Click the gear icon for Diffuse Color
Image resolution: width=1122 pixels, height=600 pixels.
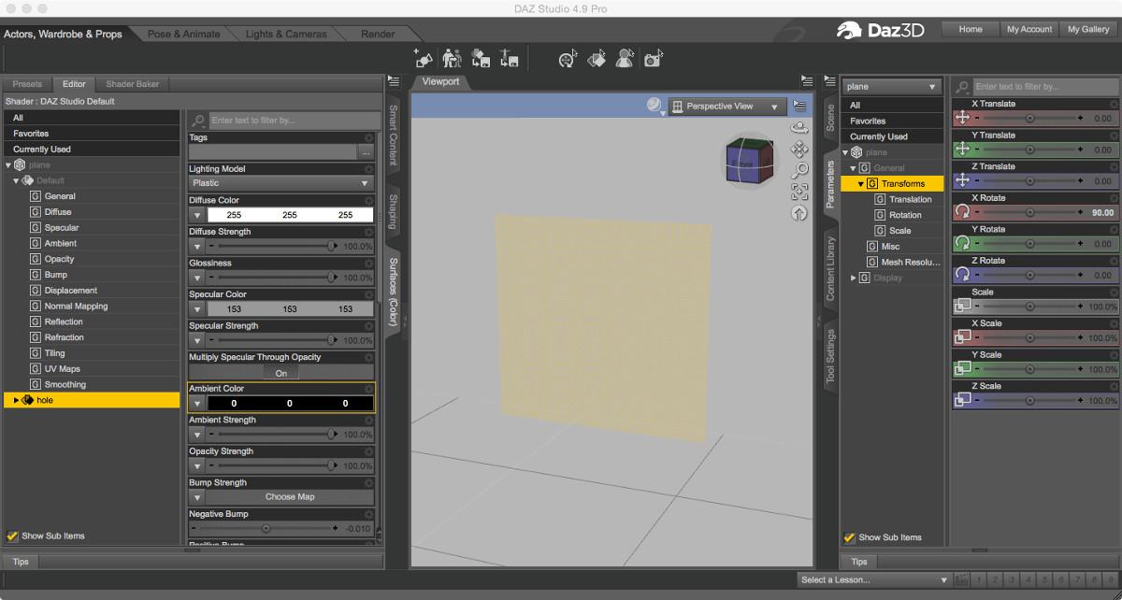(368, 200)
